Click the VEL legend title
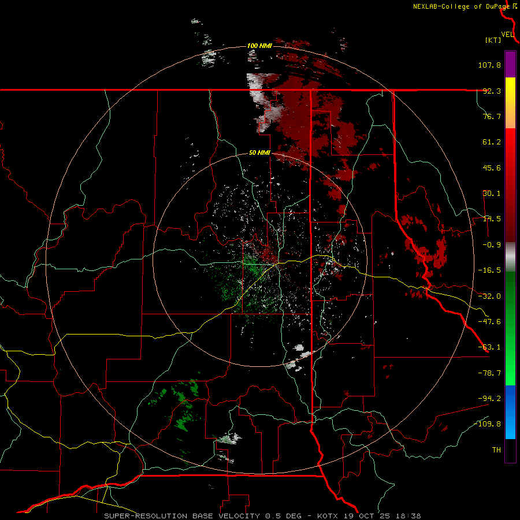This screenshot has width=520, height=520. tap(507, 35)
